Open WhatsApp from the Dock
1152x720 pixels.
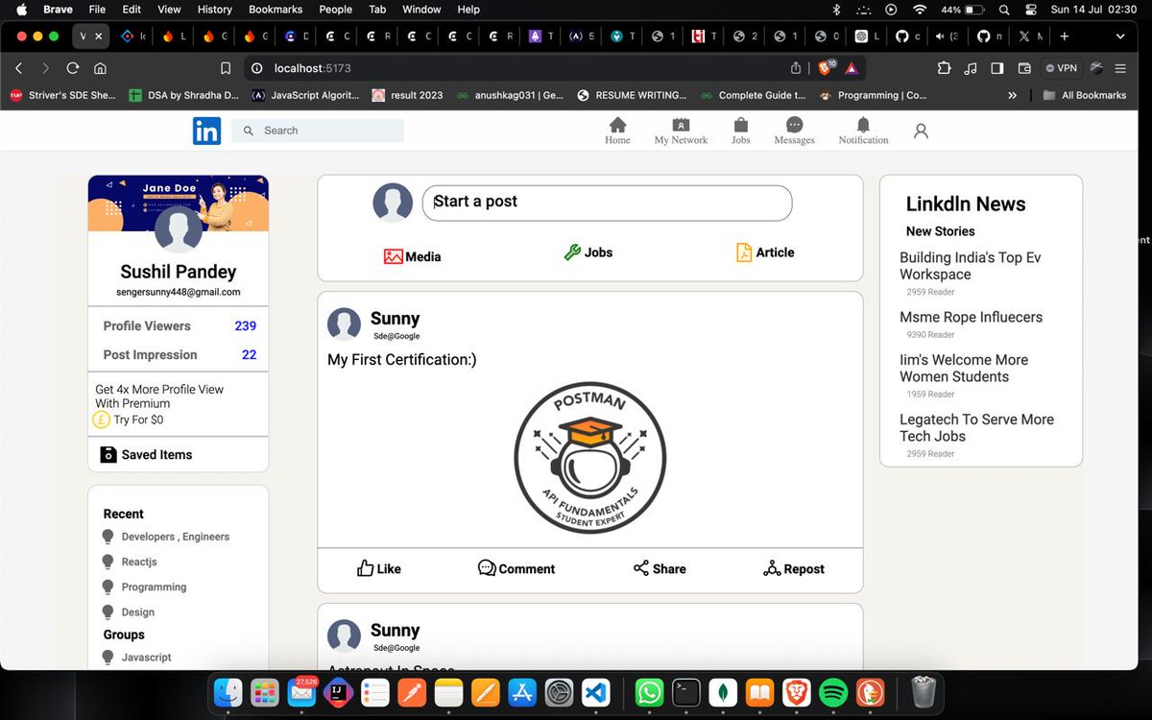point(649,692)
